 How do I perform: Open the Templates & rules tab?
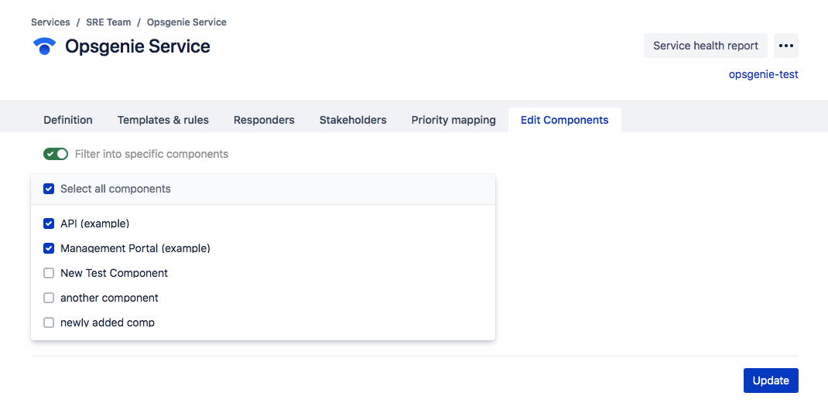pos(163,120)
